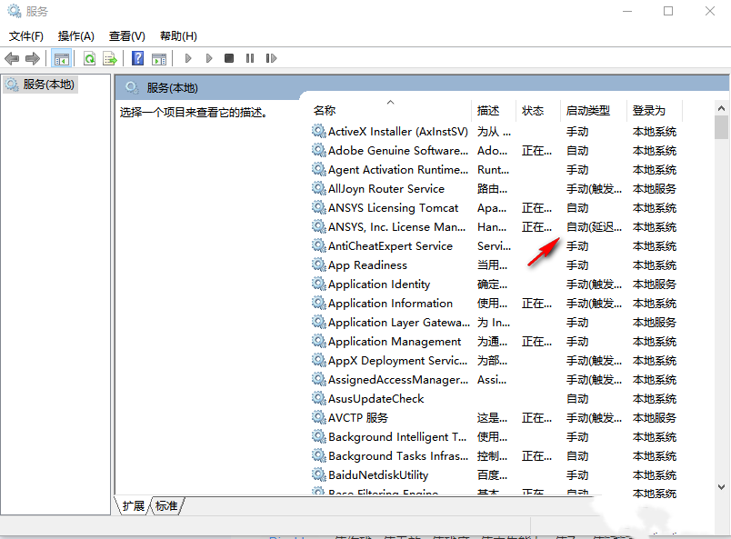
Task: Switch to the 扩展 tab
Action: point(134,506)
